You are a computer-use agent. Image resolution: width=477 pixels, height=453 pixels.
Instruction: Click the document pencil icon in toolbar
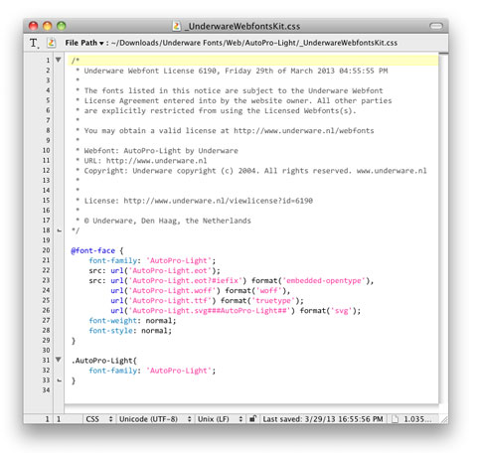51,43
